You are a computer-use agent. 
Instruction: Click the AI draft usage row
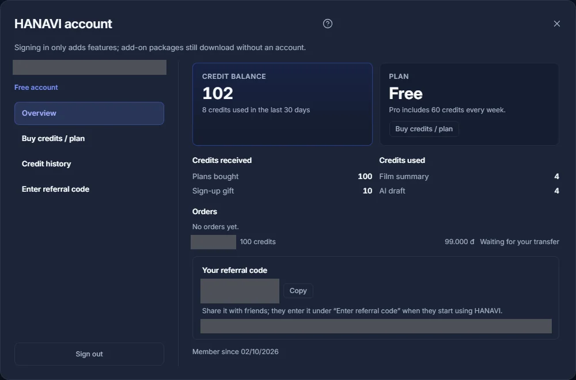click(x=469, y=191)
